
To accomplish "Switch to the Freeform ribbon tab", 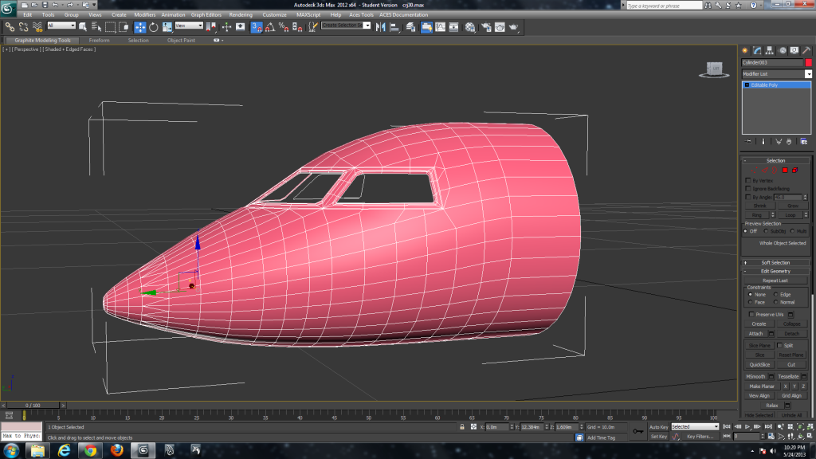I will click(99, 40).
